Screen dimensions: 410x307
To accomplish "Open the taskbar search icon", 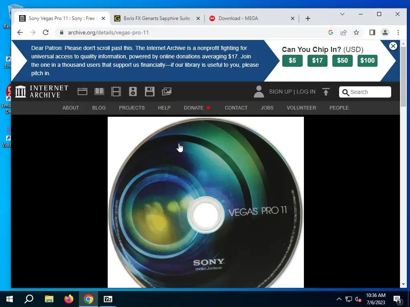I will pyautogui.click(x=29, y=299).
